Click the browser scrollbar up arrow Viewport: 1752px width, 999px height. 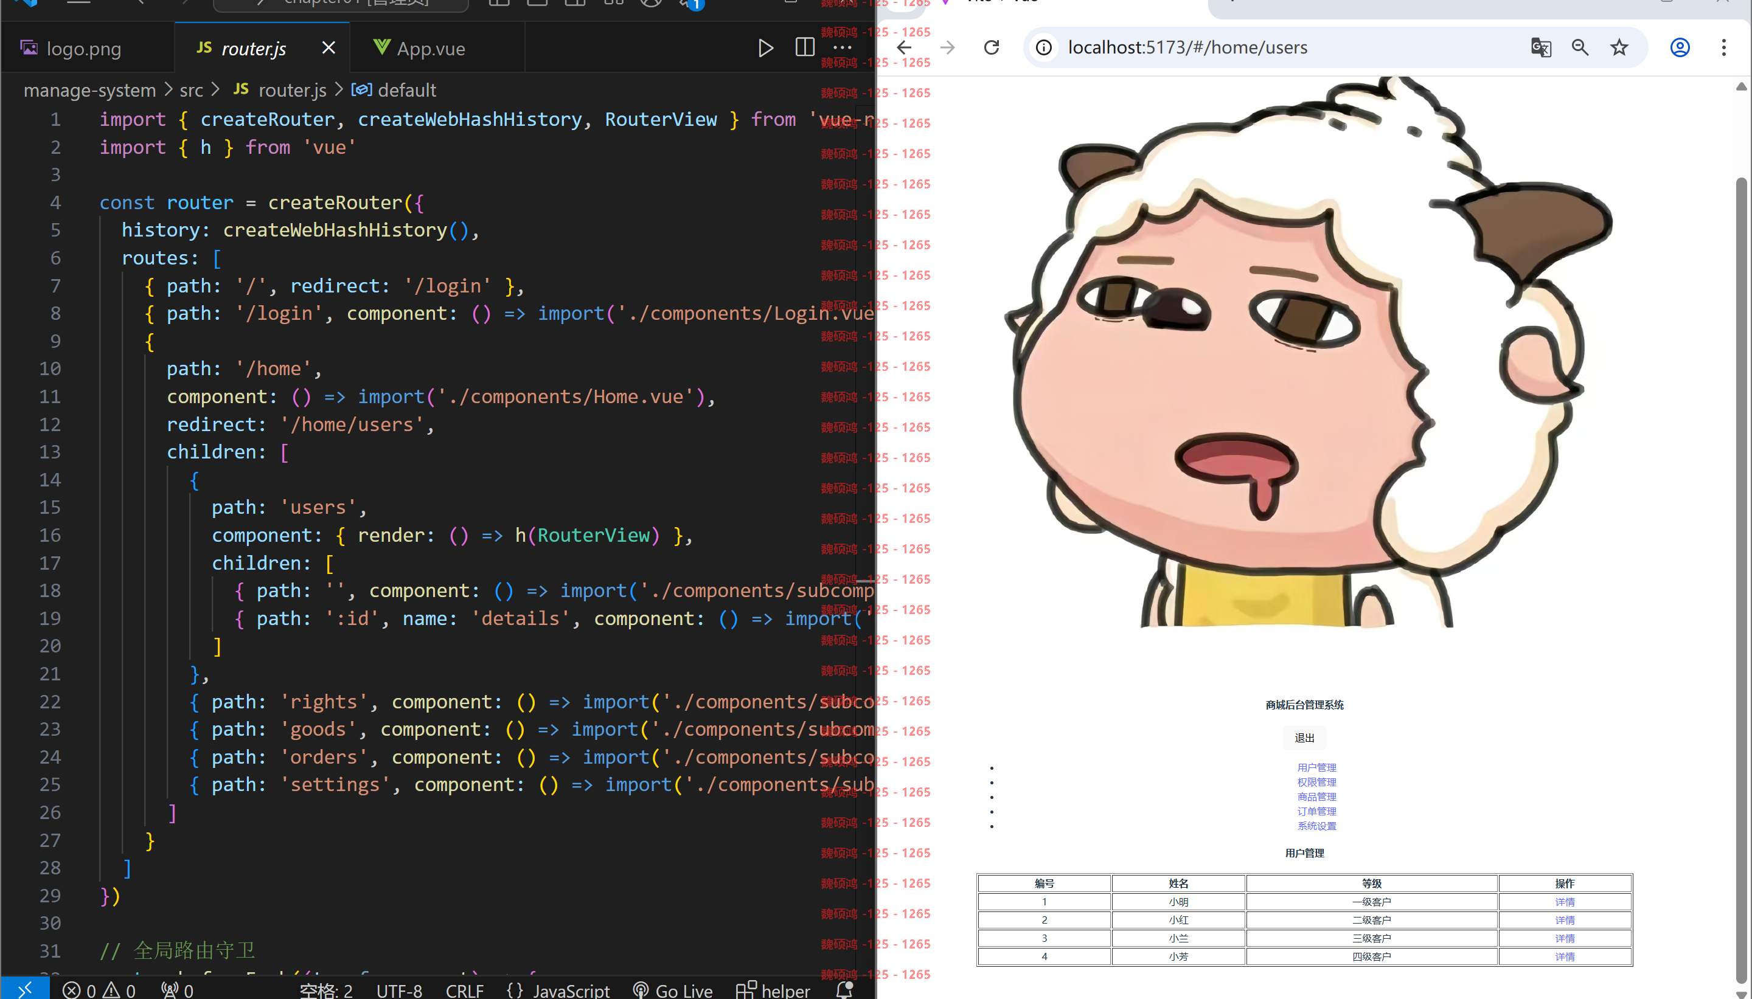(x=1741, y=86)
